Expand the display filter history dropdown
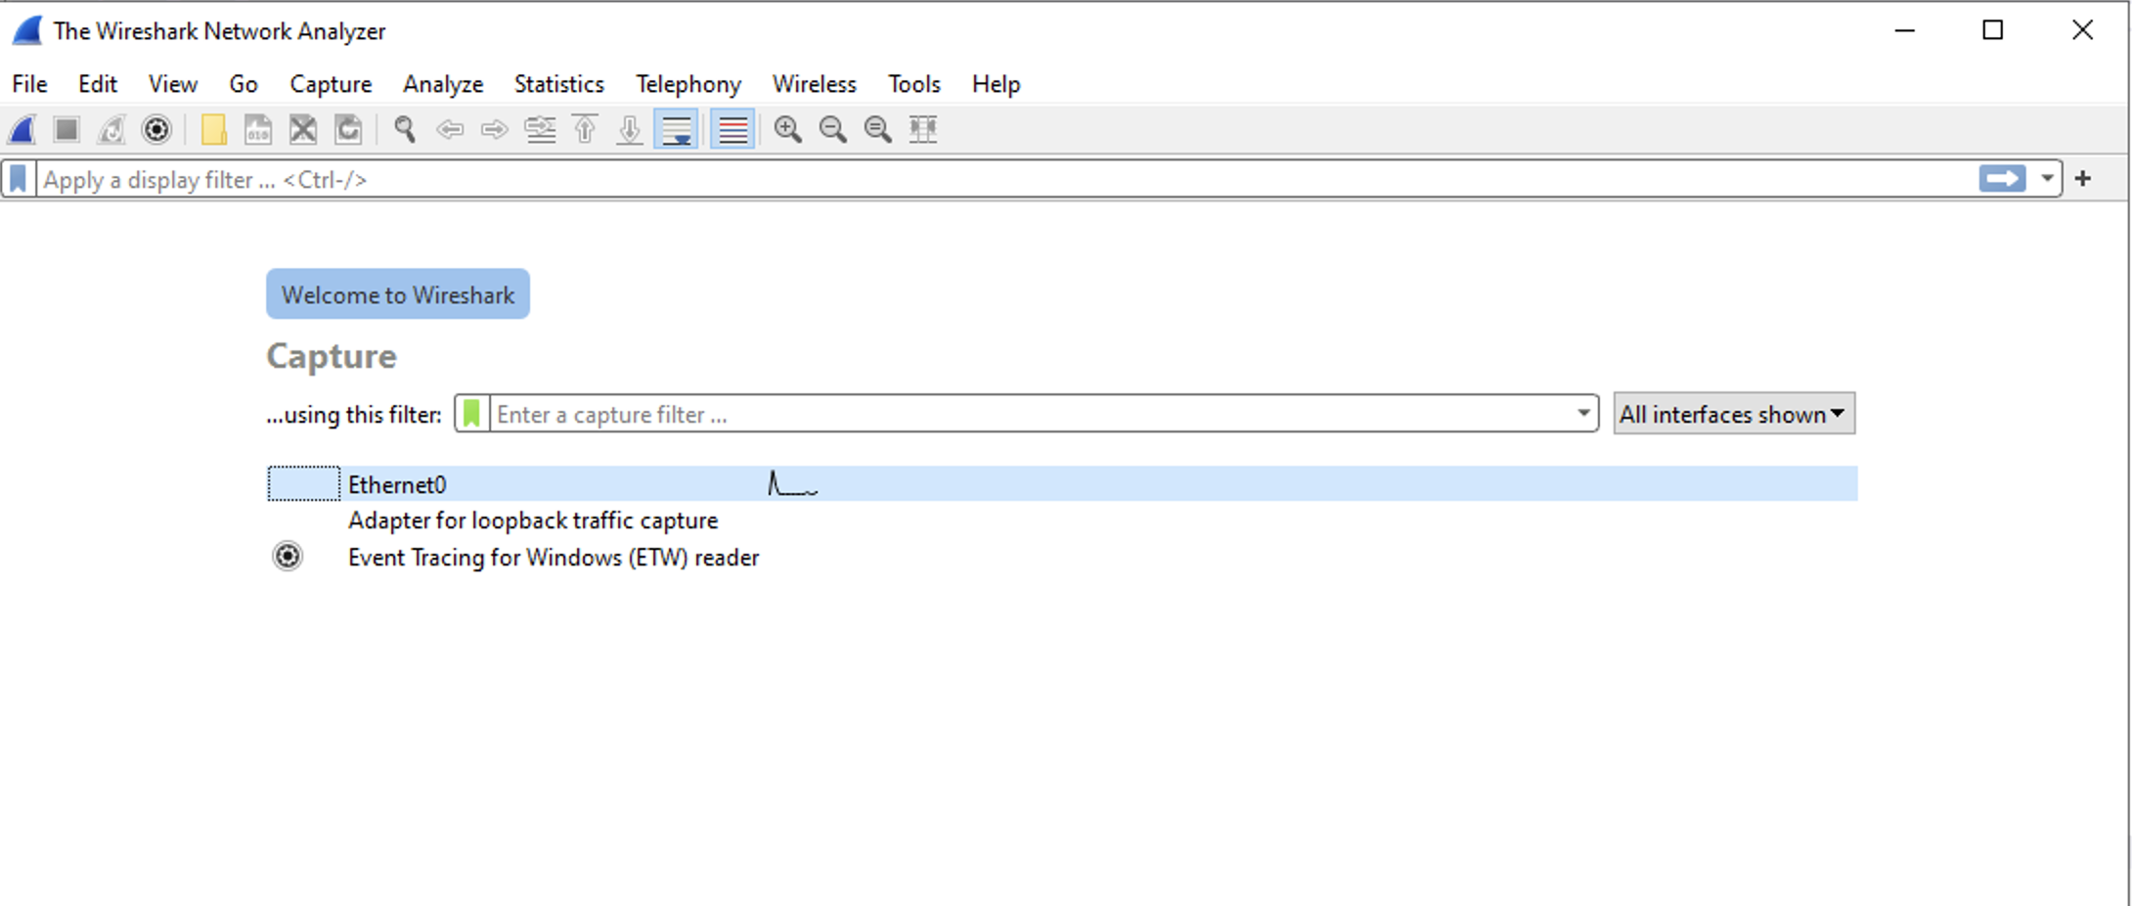The height and width of the screenshot is (906, 2132). (x=2047, y=179)
